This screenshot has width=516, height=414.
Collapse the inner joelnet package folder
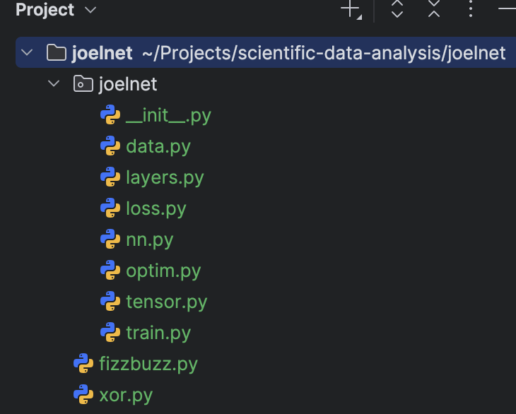[x=54, y=83]
